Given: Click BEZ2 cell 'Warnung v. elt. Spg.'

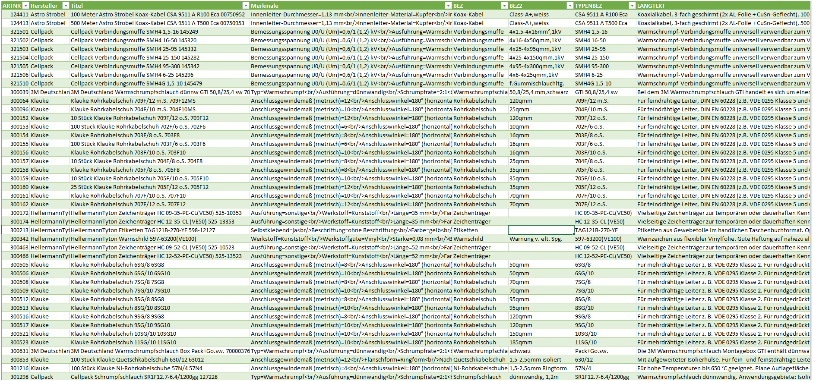Looking at the screenshot, I should [541, 239].
